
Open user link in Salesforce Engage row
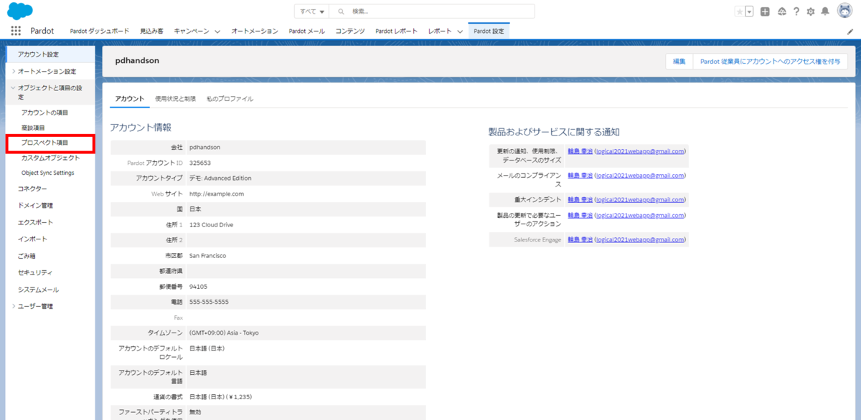(x=580, y=240)
